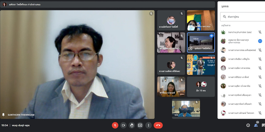Screen dimensions: 265x132
Task: Select participant นางสาวจันธิมา เจริญใจ in the list
Action: point(239,59)
